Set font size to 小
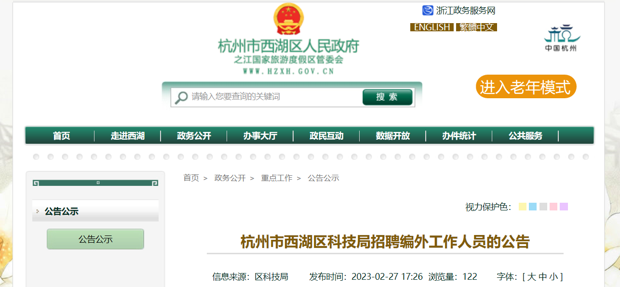The height and width of the screenshot is (287, 620). tap(553, 277)
